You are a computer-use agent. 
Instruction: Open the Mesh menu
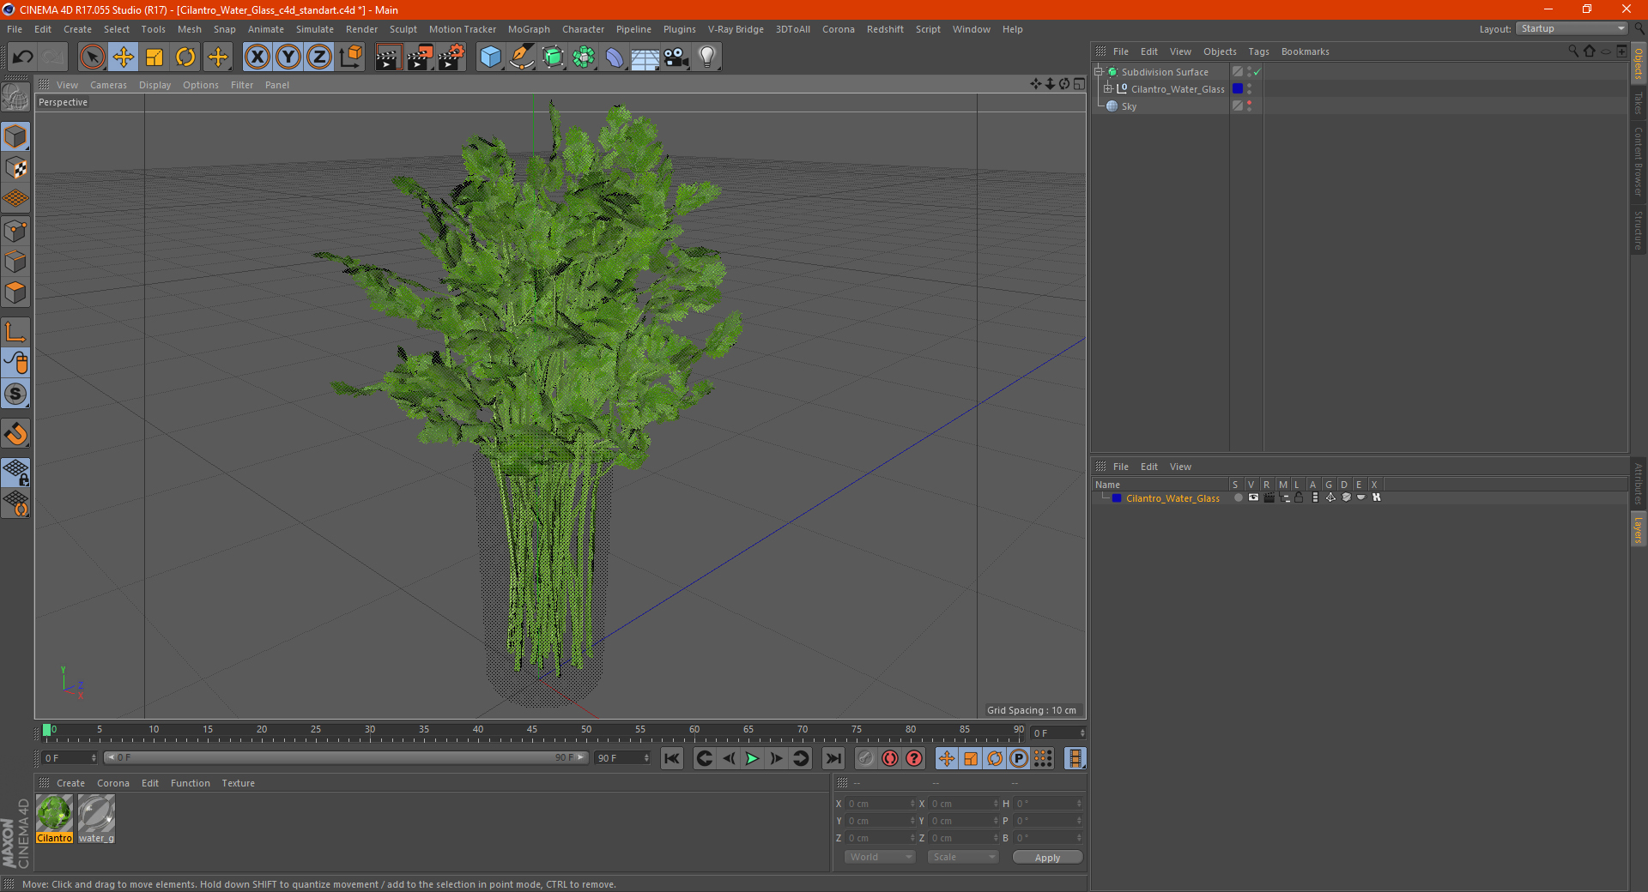(190, 29)
